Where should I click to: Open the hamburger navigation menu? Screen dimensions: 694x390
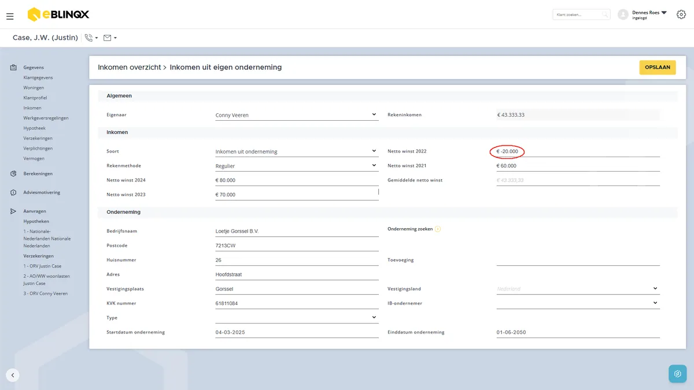10,16
